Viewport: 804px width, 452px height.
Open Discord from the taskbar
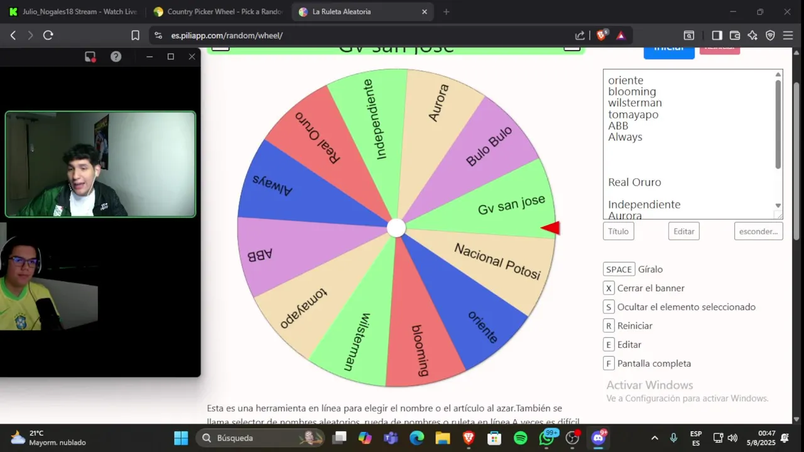pyautogui.click(x=598, y=438)
